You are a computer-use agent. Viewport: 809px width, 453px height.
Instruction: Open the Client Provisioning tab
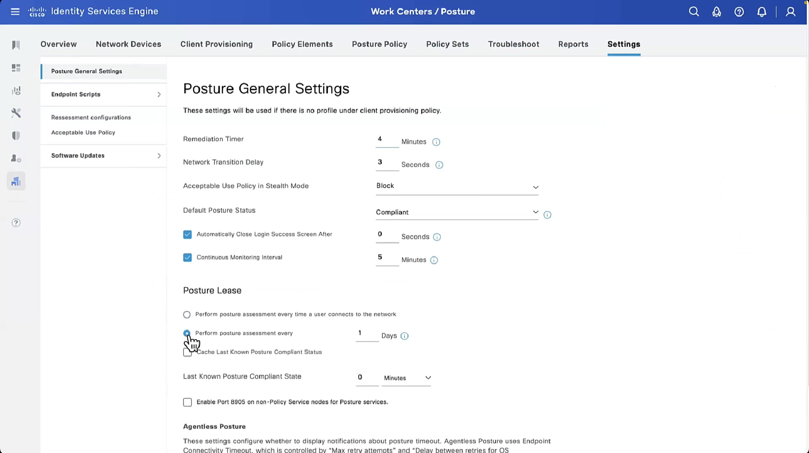[216, 44]
